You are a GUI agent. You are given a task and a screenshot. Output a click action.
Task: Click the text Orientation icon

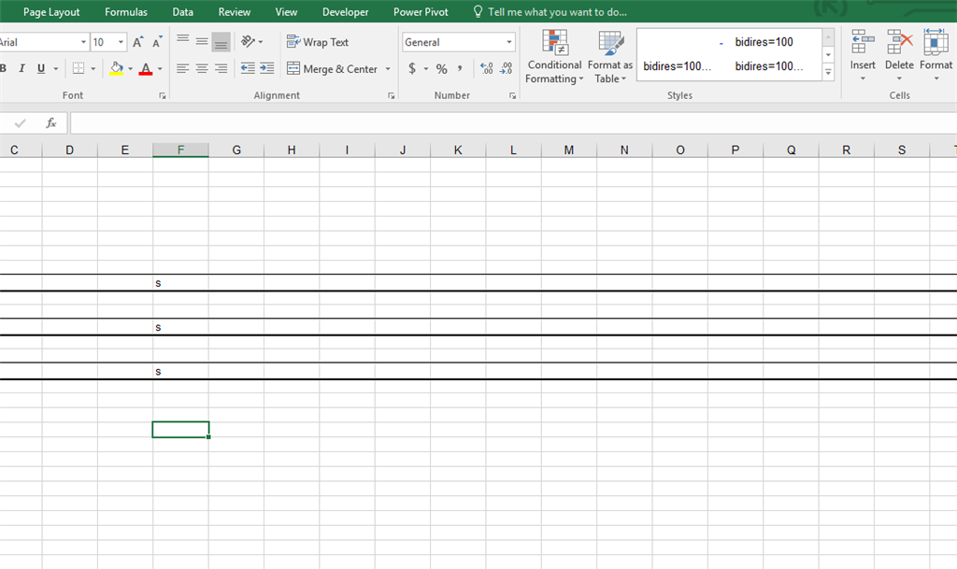click(x=247, y=41)
